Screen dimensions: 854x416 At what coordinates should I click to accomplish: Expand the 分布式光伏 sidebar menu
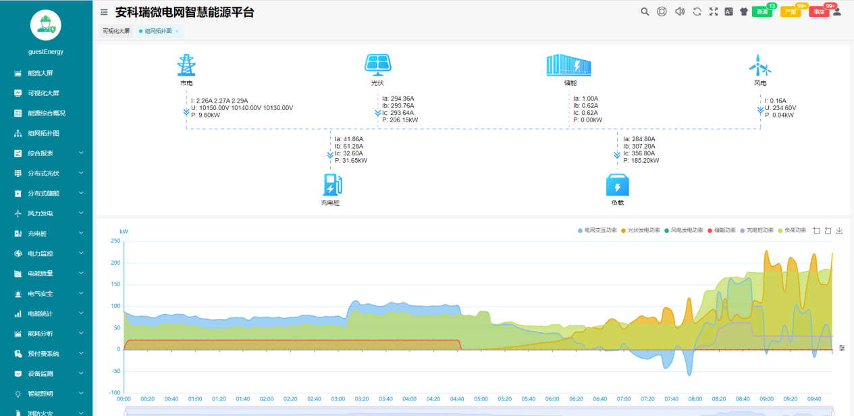coord(46,174)
